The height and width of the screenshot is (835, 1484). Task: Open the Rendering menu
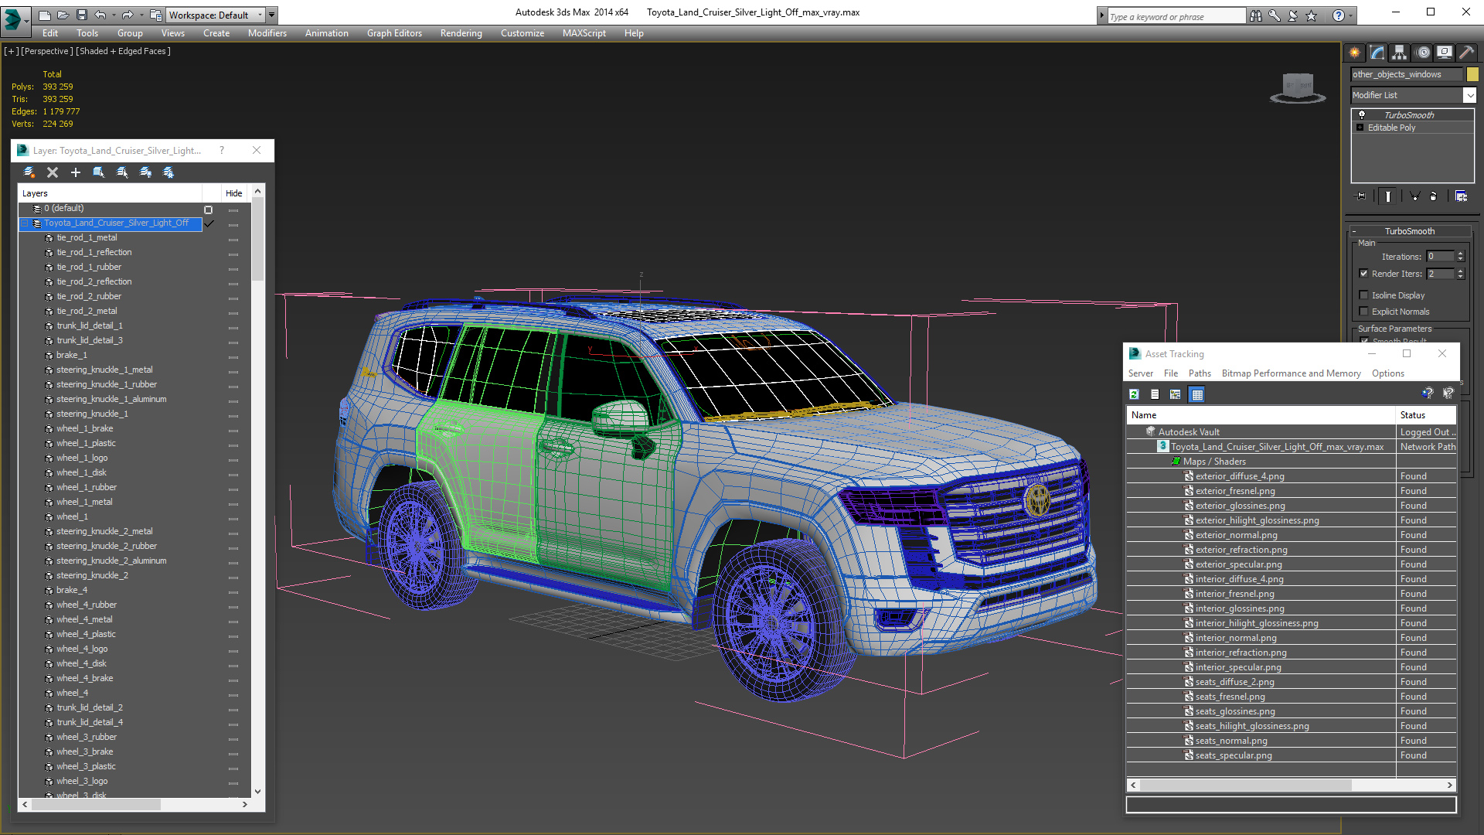pyautogui.click(x=461, y=33)
